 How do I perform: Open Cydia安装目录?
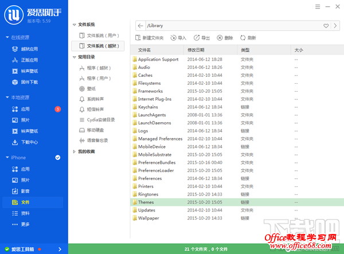click(97, 120)
